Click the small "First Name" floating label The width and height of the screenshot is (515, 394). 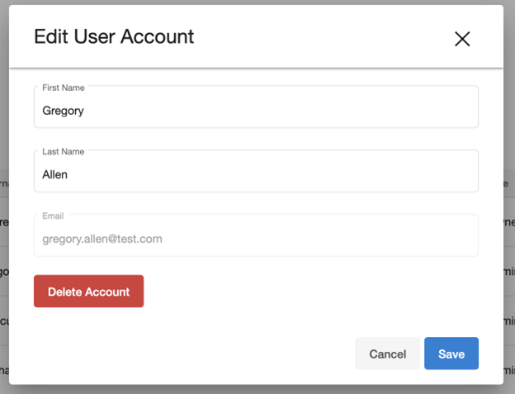64,88
